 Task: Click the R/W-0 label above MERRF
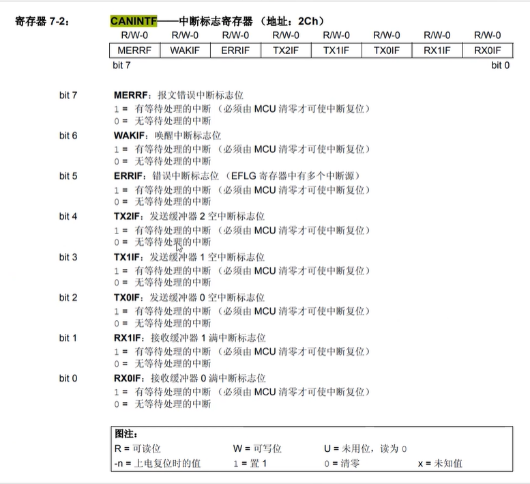(x=134, y=35)
